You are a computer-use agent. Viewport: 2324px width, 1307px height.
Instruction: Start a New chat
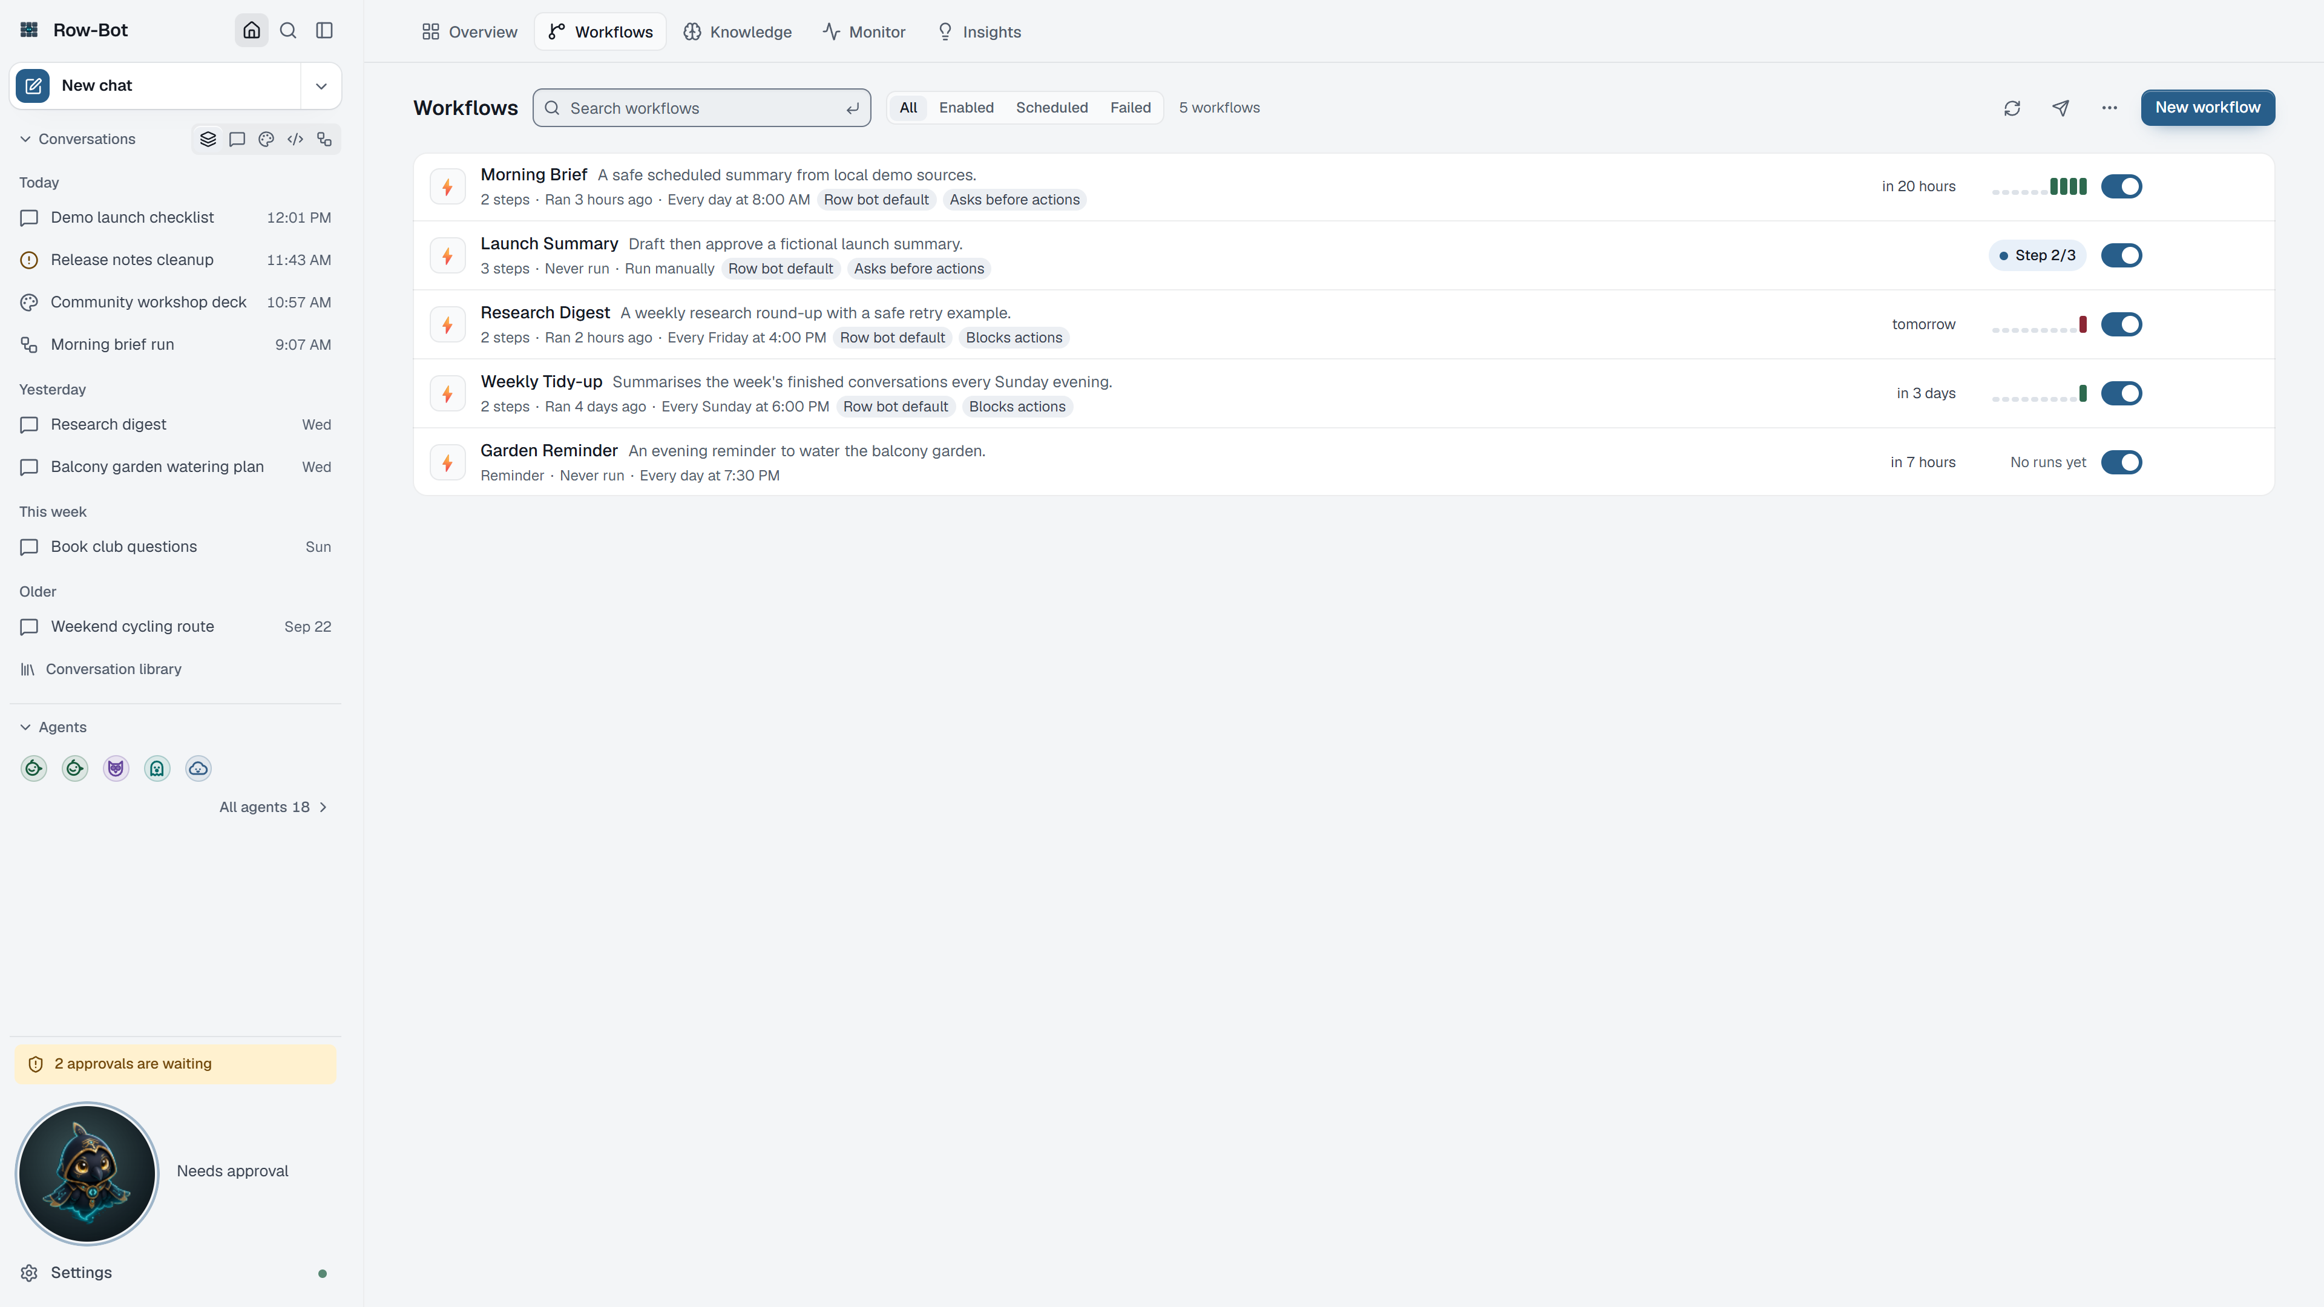tap(155, 86)
